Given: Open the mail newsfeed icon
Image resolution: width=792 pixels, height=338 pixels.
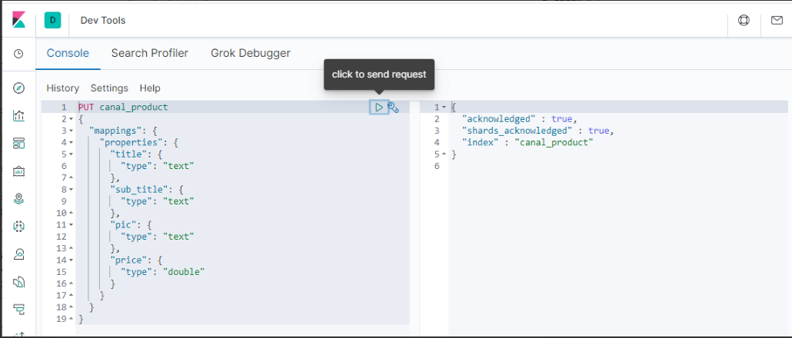Looking at the screenshot, I should point(777,20).
